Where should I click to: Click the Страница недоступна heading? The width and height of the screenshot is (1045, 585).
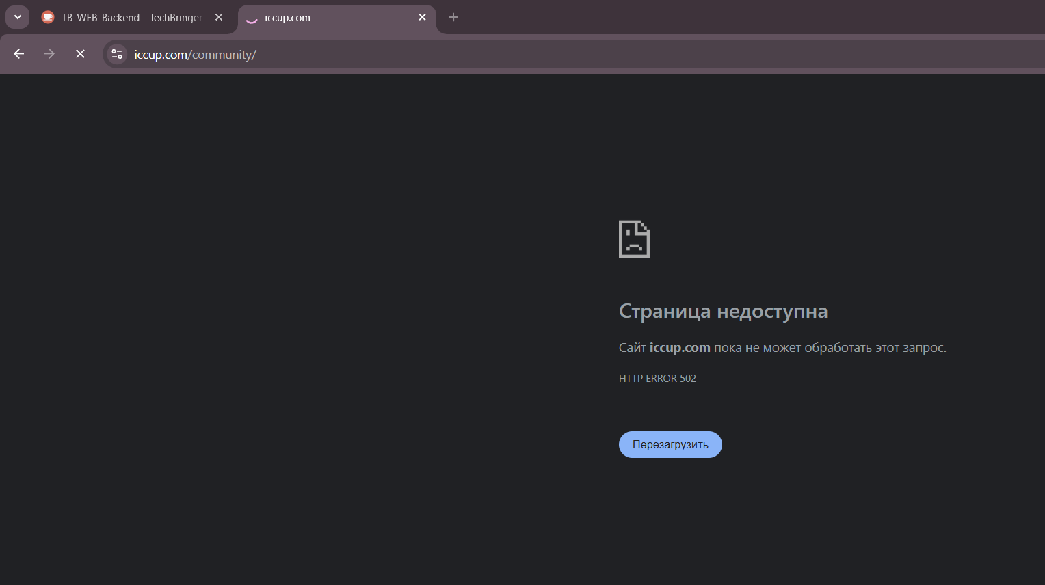point(723,311)
